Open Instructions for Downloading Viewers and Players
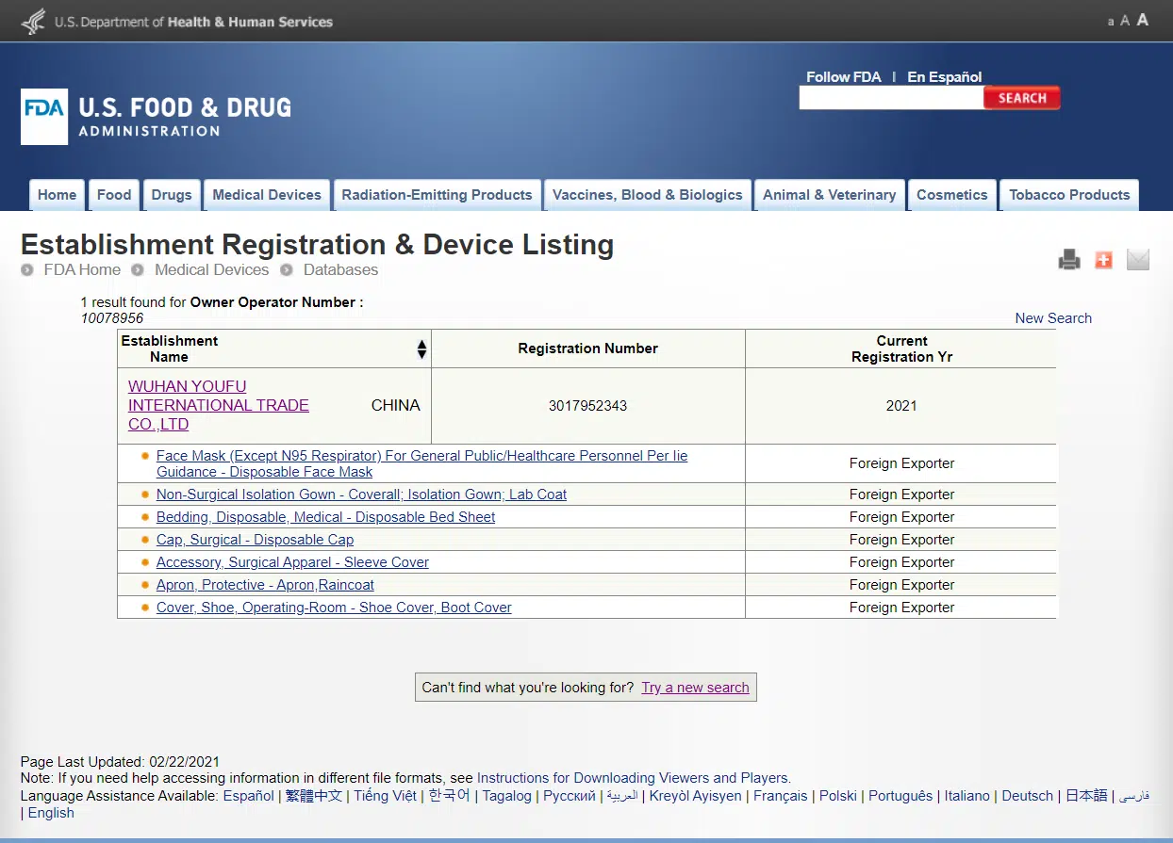The image size is (1173, 843). pos(632,778)
